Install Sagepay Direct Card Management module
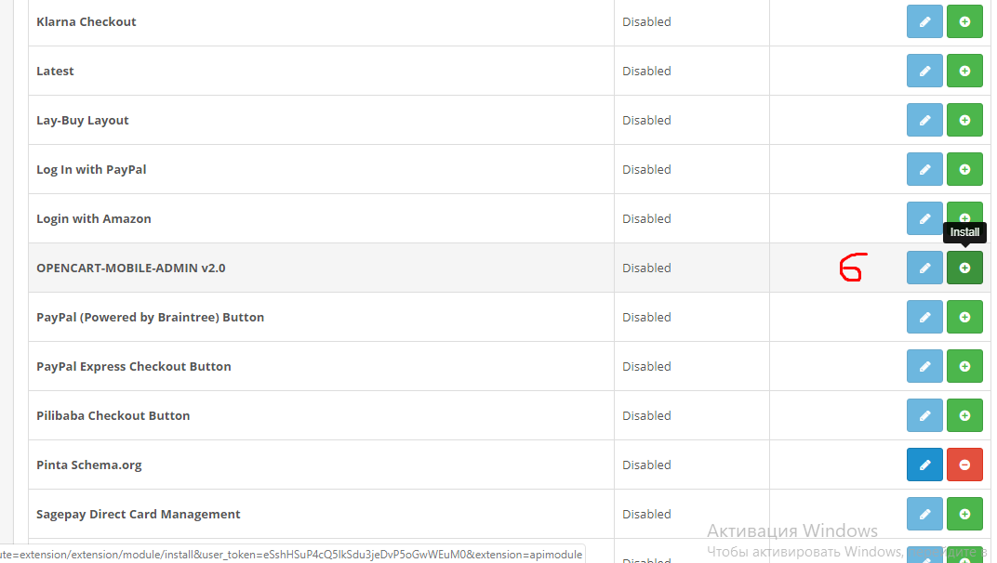 (964, 514)
